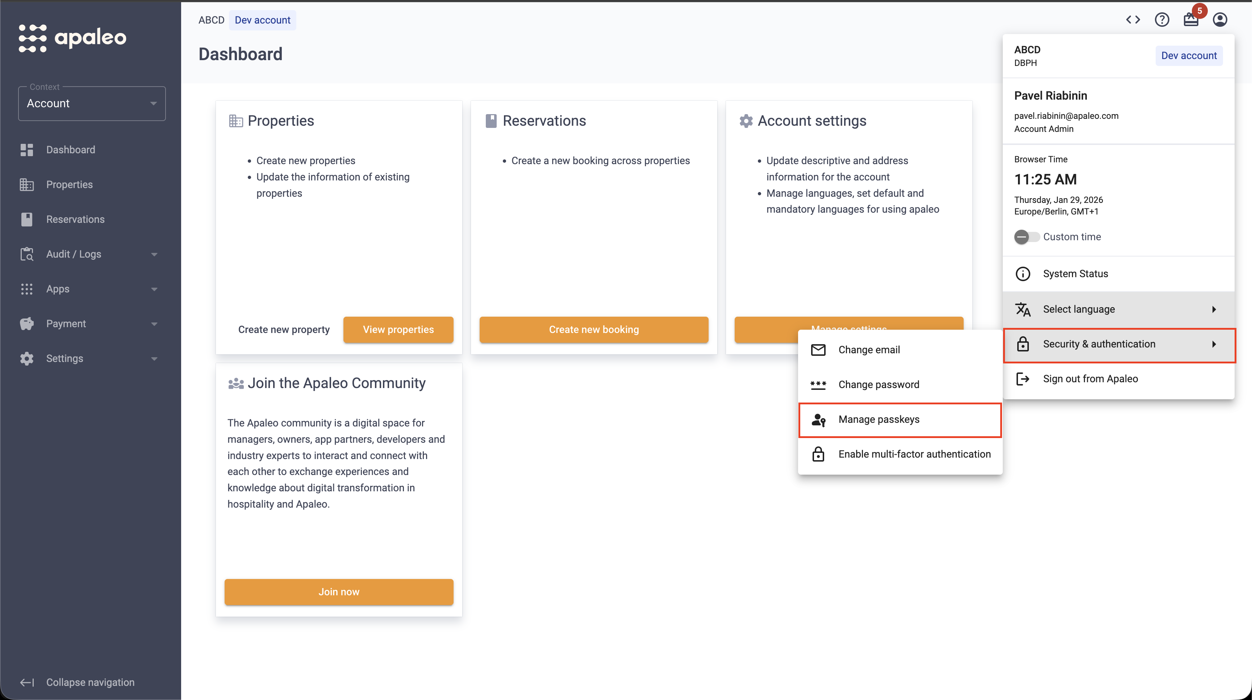The image size is (1252, 700).
Task: Click the Reservations bookmark icon in sidebar
Action: tap(27, 219)
